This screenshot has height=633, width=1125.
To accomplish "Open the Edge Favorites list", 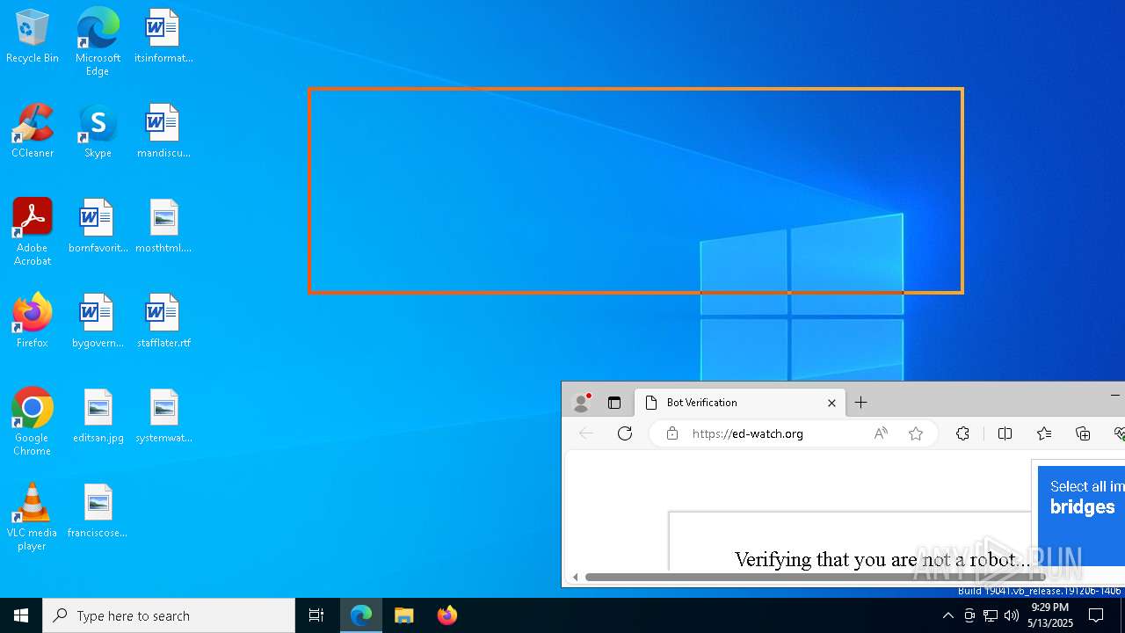I will coord(1044,433).
